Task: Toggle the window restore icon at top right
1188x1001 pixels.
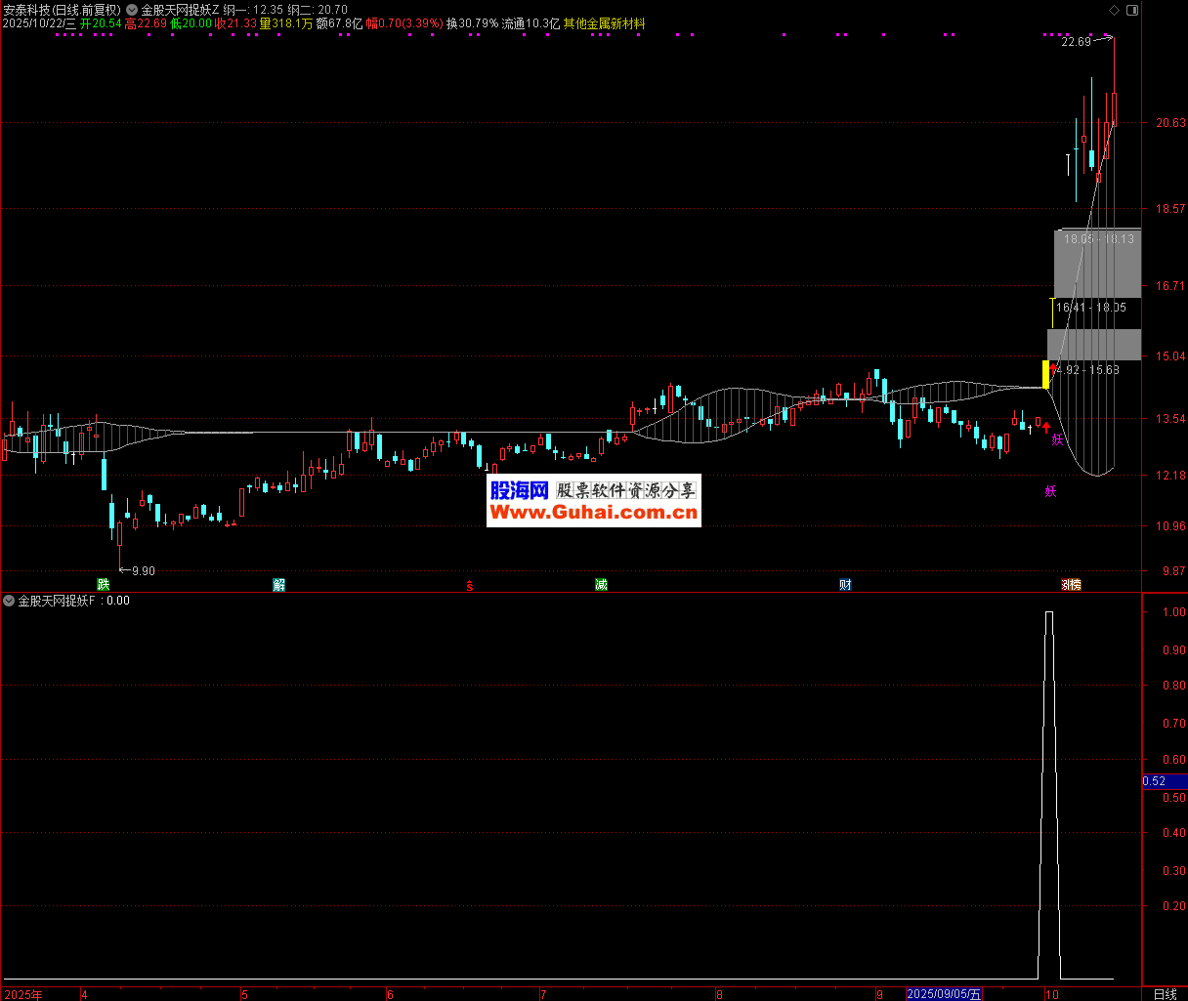Action: point(1131,9)
